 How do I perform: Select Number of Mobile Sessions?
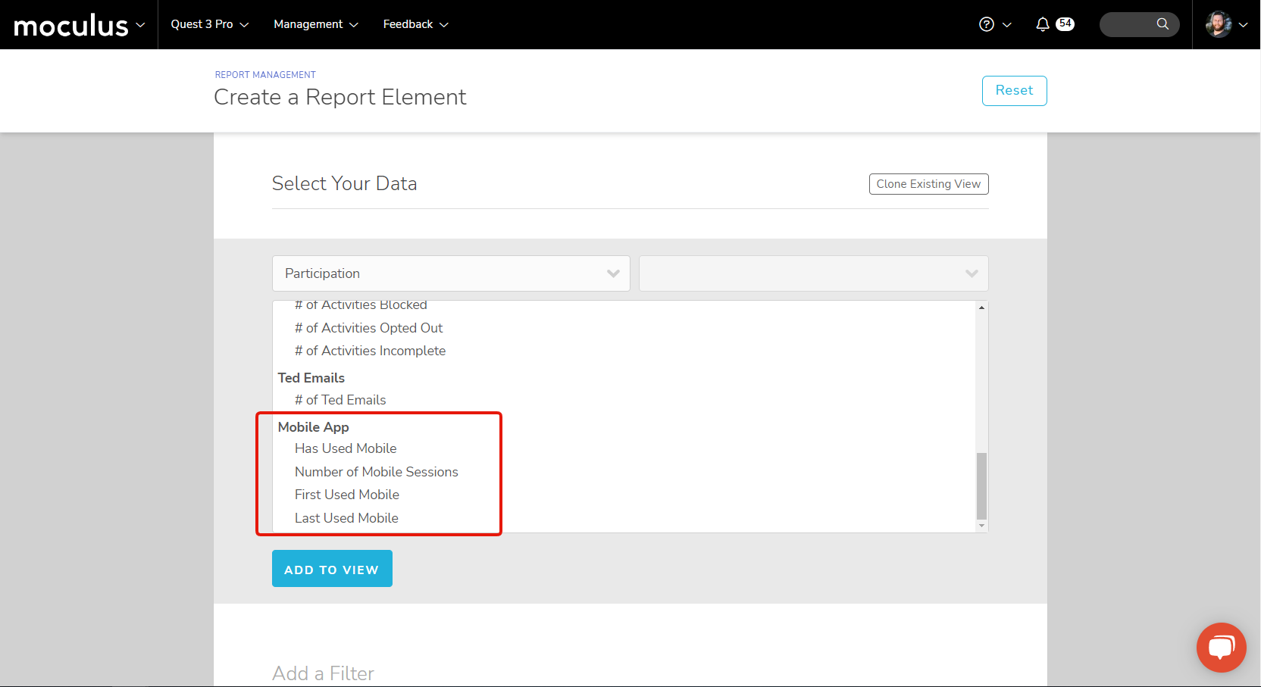(x=376, y=472)
